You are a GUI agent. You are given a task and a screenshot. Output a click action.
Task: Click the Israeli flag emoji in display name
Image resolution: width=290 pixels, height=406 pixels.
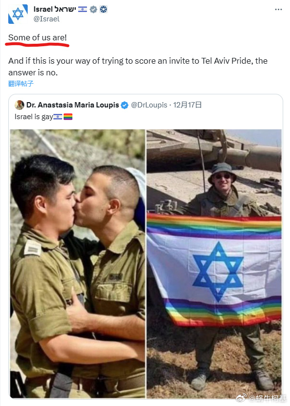pos(83,9)
